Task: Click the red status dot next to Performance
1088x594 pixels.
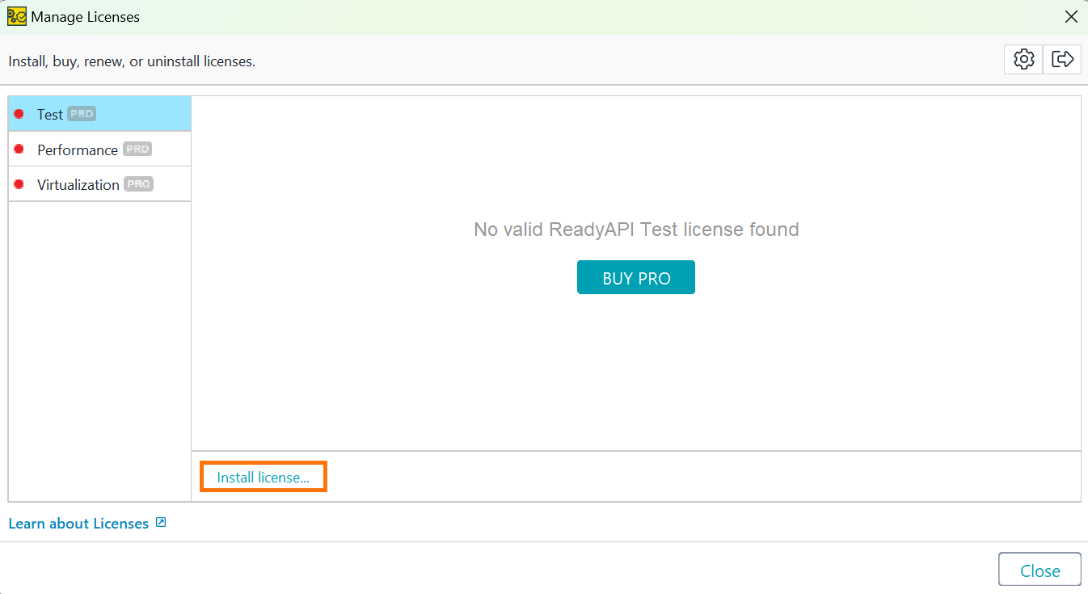Action: coord(19,150)
